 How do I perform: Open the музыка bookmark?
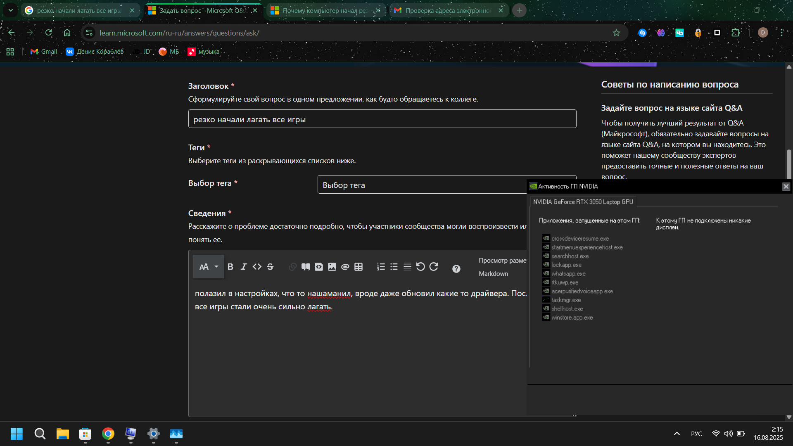204,52
